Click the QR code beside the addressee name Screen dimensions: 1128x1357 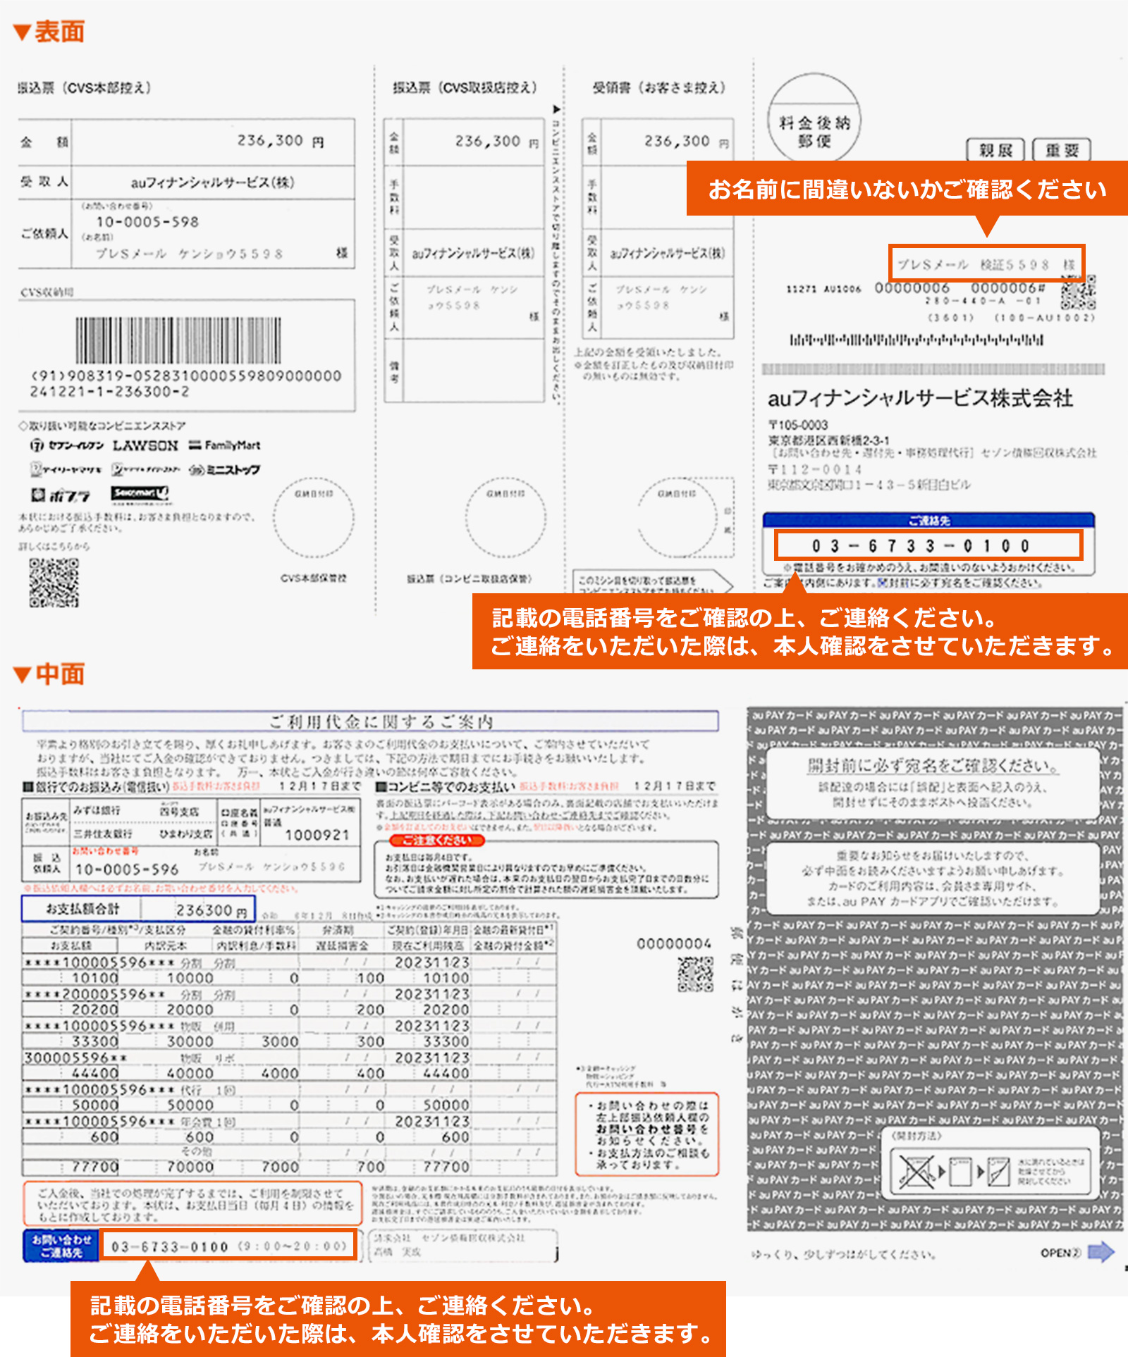tap(1078, 293)
